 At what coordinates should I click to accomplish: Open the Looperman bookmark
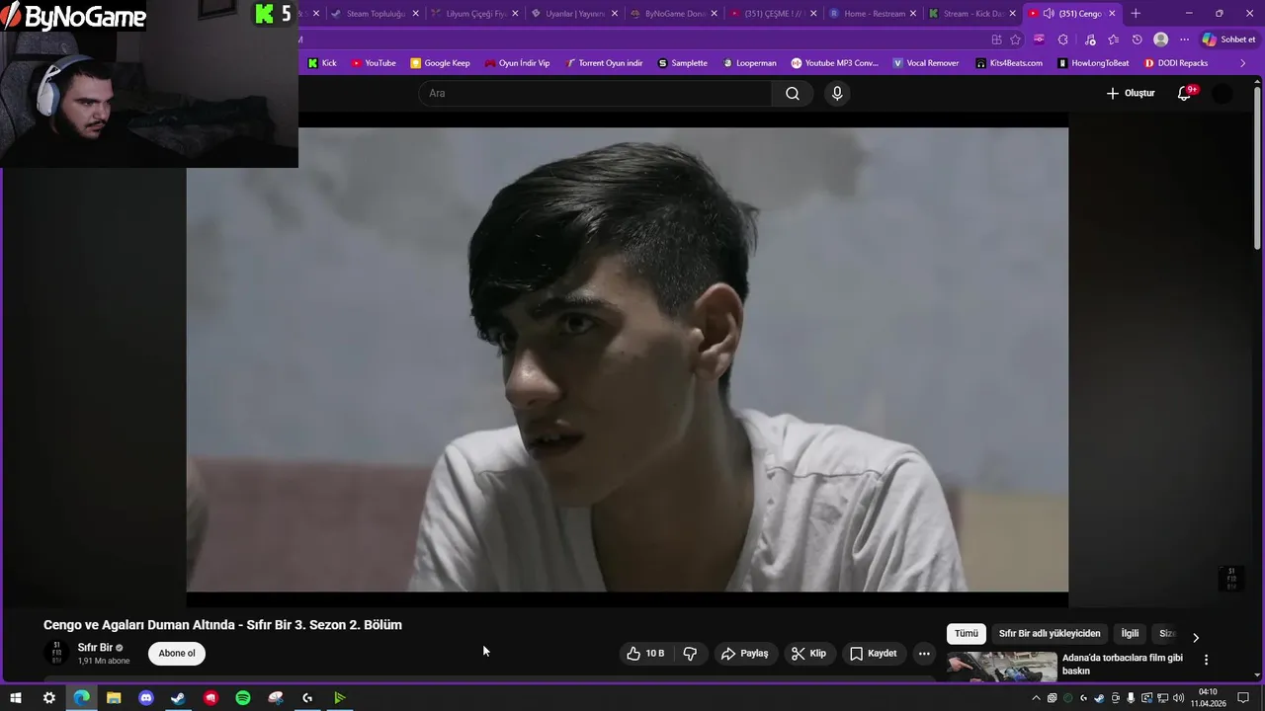click(750, 63)
